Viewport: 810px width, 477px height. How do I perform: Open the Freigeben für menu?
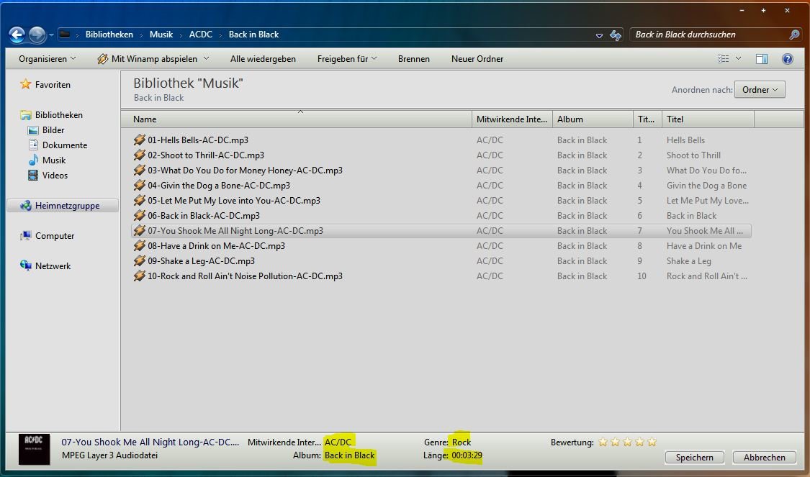[x=346, y=59]
